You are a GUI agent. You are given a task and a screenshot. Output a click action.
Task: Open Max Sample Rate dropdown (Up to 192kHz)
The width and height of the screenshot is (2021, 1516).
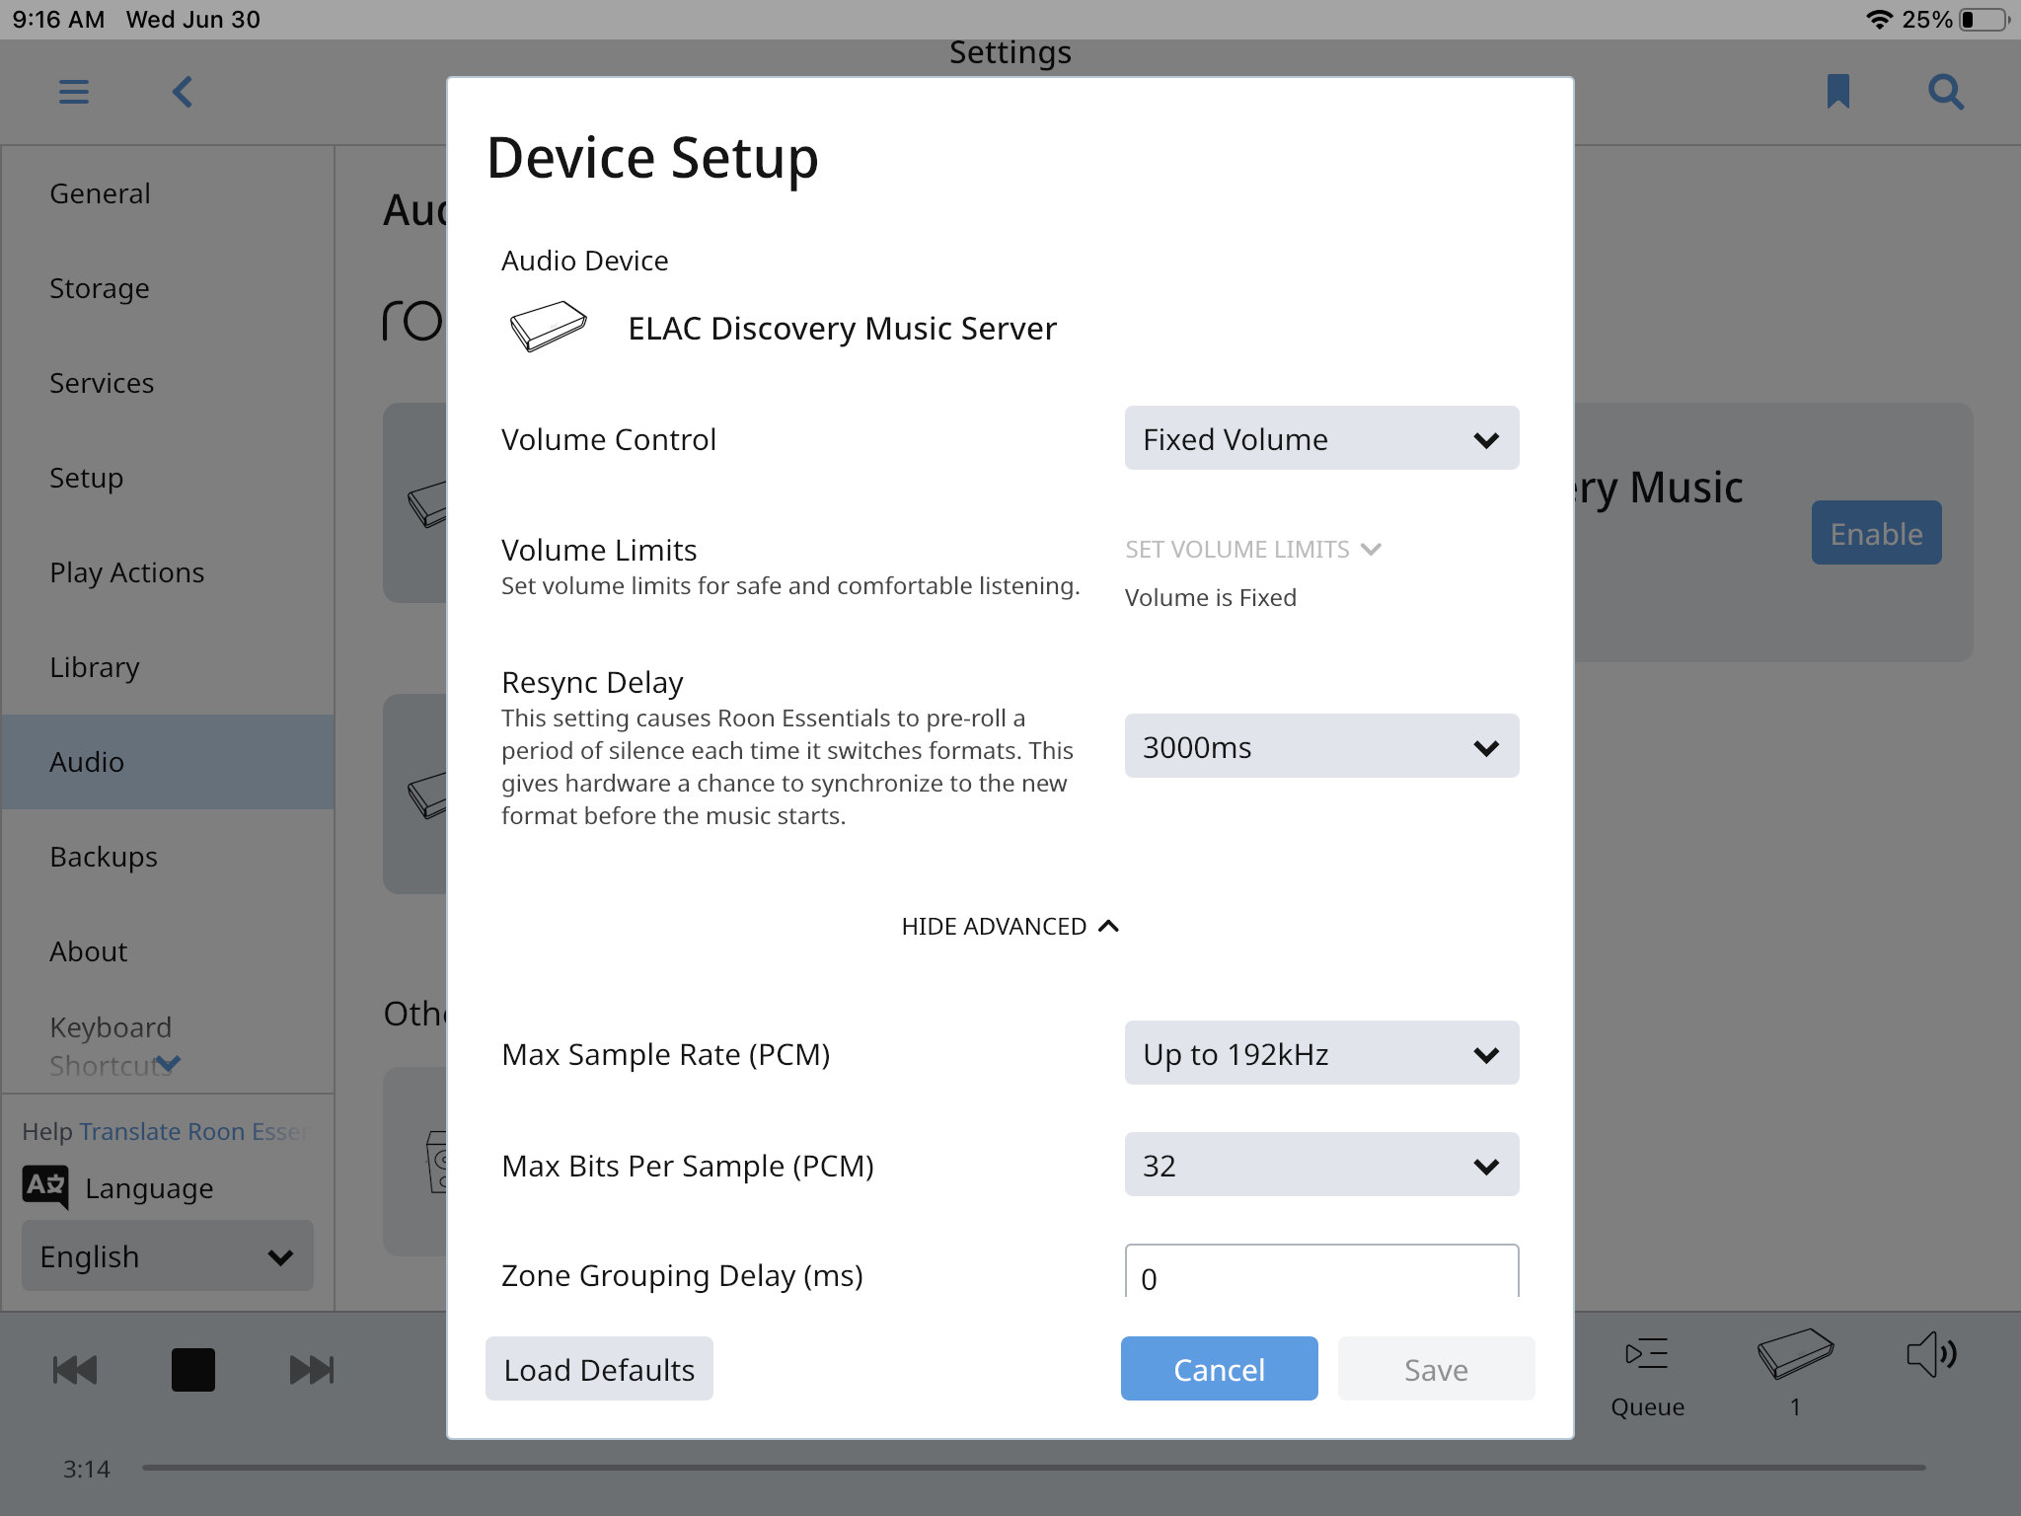tap(1321, 1053)
